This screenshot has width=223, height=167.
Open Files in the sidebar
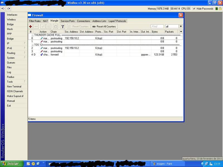click(16, 67)
